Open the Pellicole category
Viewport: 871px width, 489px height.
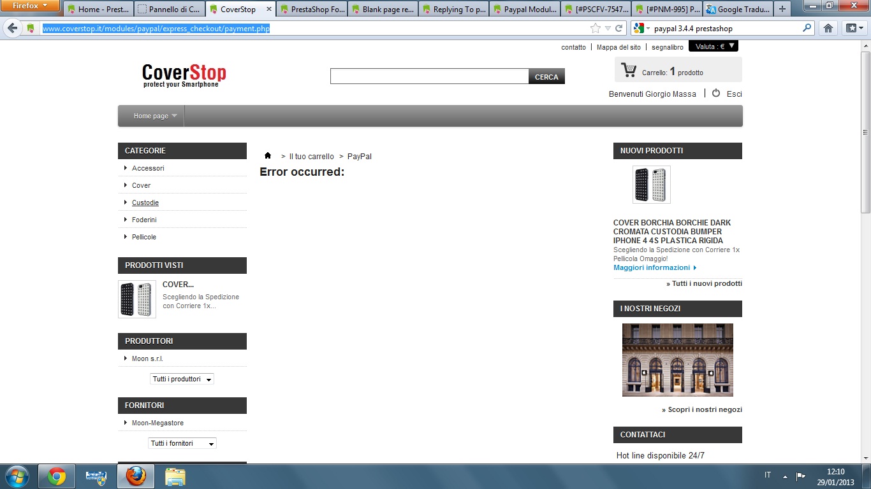(x=144, y=237)
